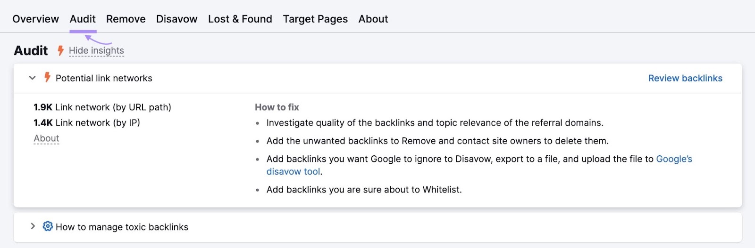
Task: Click the How to manage toxic backlinks title
Action: click(x=122, y=227)
